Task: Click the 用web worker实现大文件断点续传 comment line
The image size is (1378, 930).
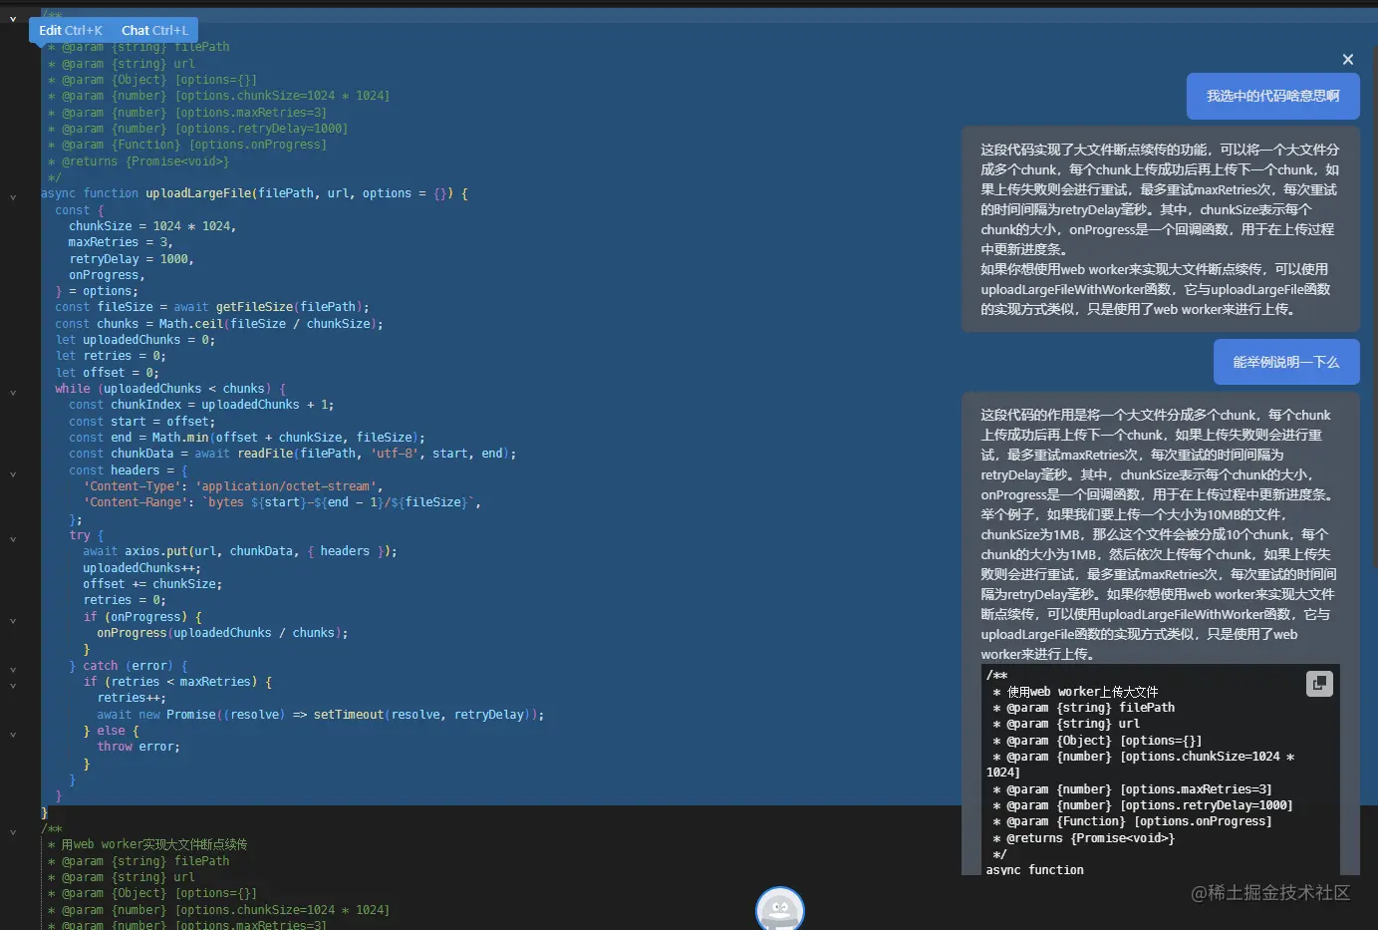Action: pyautogui.click(x=147, y=844)
